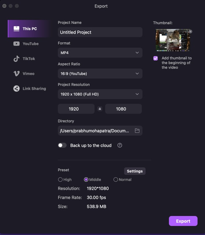This screenshot has height=235, width=205.
Task: Switch to the Vimeo export tab
Action: [x=28, y=73]
